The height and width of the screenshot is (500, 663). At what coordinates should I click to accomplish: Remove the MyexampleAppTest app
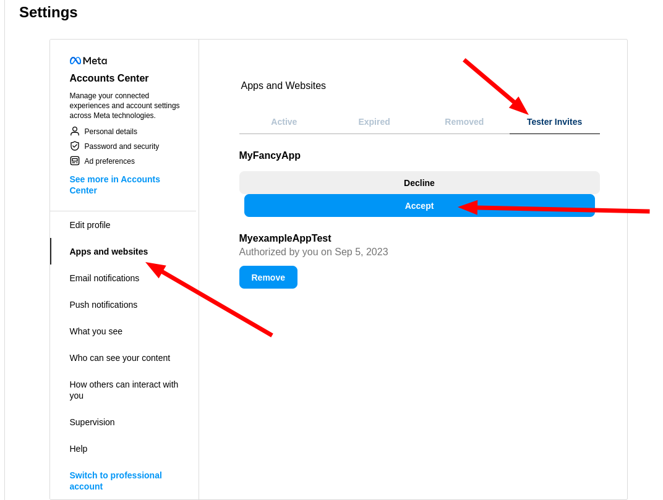(268, 278)
